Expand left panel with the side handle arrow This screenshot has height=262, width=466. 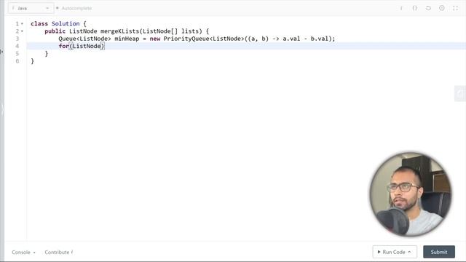[x=2, y=110]
